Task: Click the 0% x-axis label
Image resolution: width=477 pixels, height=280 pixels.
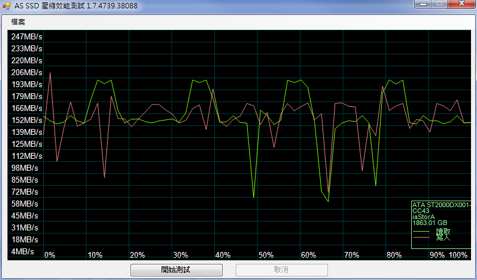Action: tap(50, 255)
